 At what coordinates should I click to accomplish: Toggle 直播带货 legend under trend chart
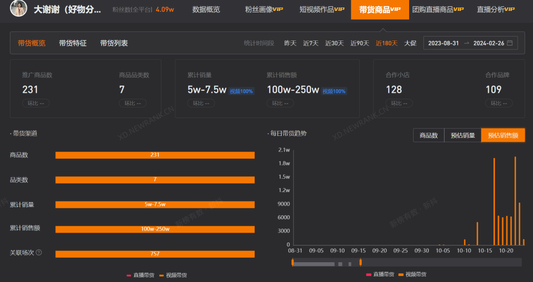pyautogui.click(x=380, y=274)
